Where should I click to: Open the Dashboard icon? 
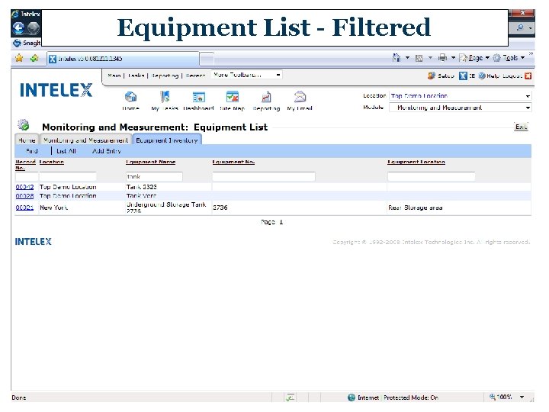pyautogui.click(x=198, y=97)
